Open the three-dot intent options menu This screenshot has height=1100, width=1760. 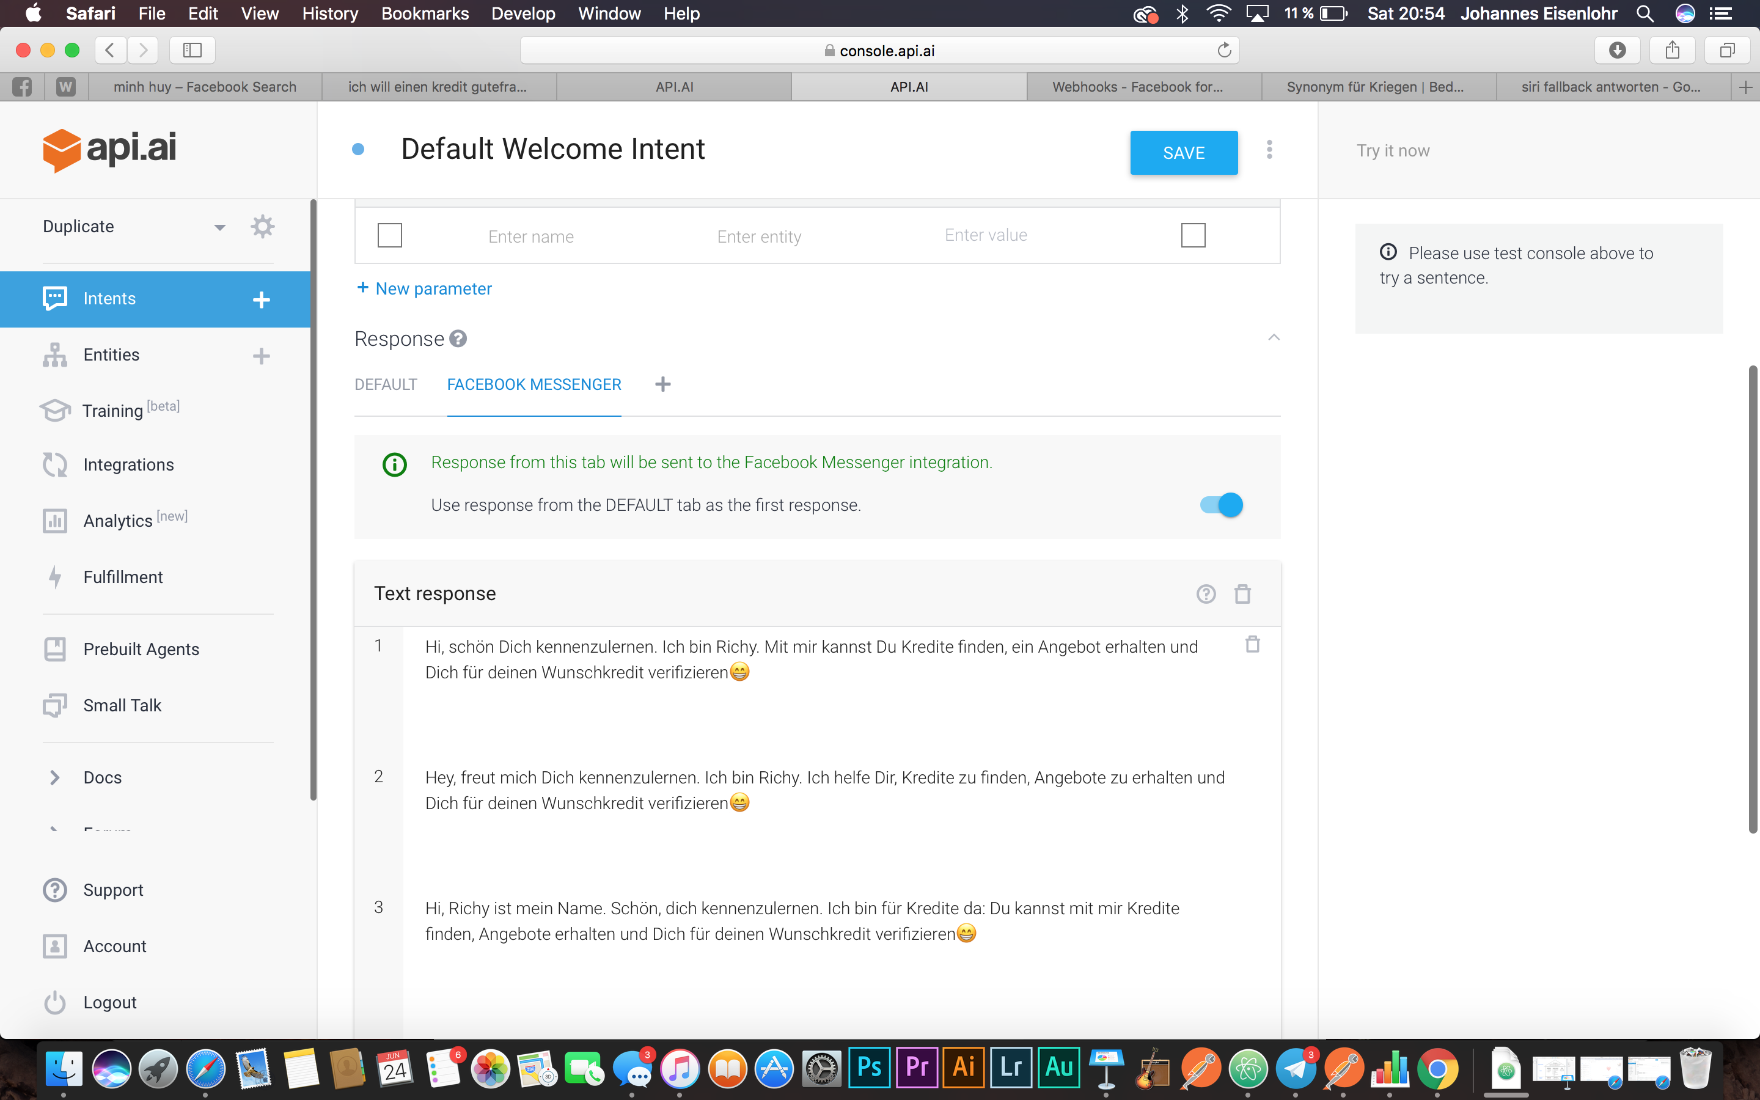[x=1269, y=150]
